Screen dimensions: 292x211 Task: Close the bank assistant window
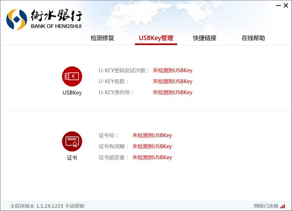coord(286,5)
